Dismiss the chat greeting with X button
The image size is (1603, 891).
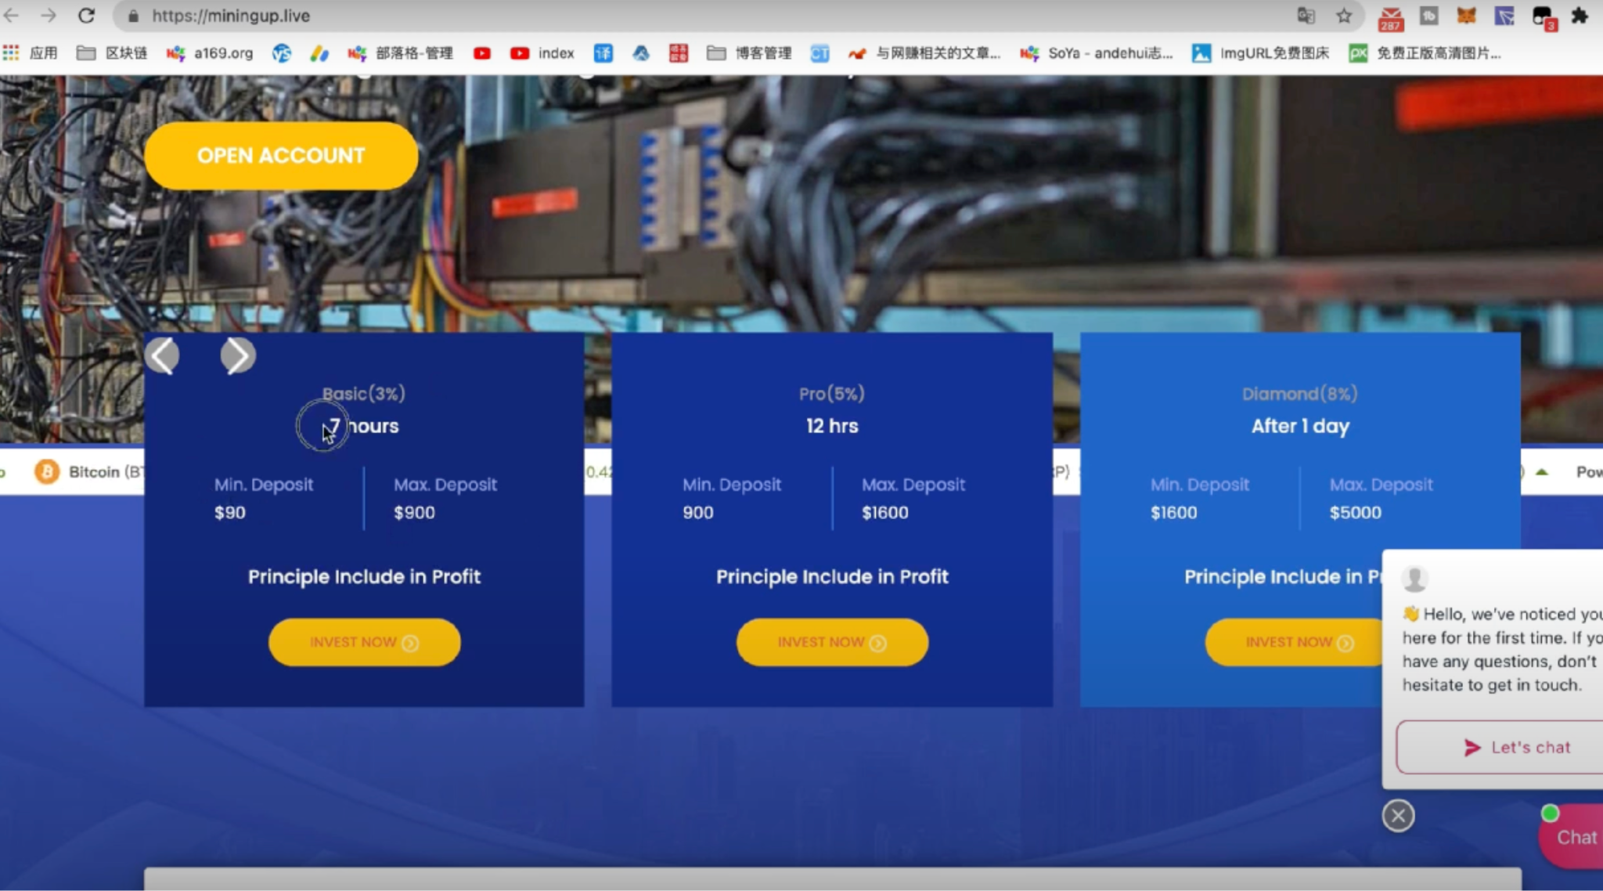tap(1398, 816)
